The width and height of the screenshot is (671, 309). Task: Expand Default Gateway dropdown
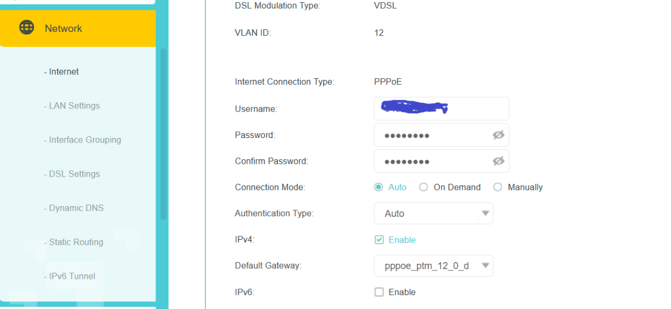433,266
